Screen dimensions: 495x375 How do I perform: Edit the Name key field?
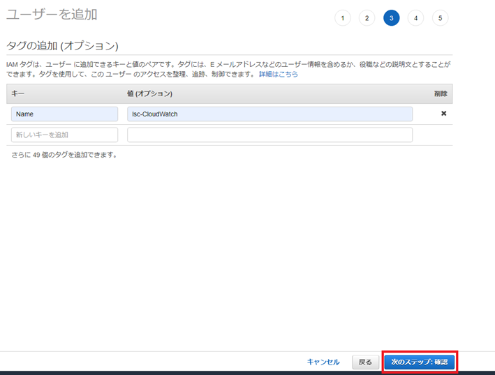(x=64, y=114)
